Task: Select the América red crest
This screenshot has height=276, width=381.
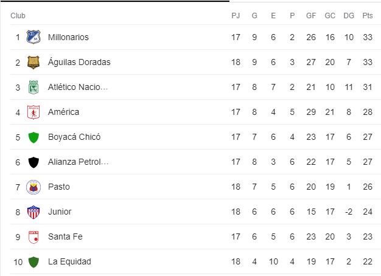Action: click(x=33, y=112)
